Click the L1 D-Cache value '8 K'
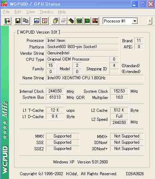 [x=55, y=116]
